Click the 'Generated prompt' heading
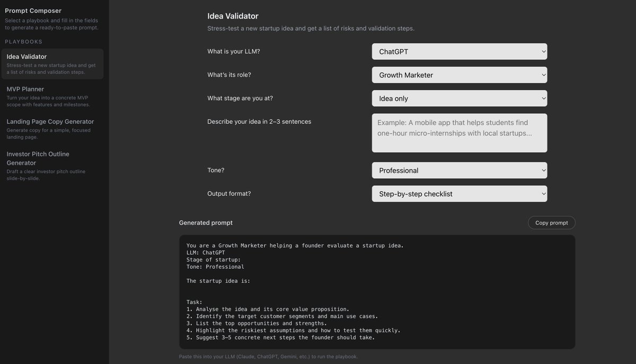The width and height of the screenshot is (636, 364). pos(206,223)
